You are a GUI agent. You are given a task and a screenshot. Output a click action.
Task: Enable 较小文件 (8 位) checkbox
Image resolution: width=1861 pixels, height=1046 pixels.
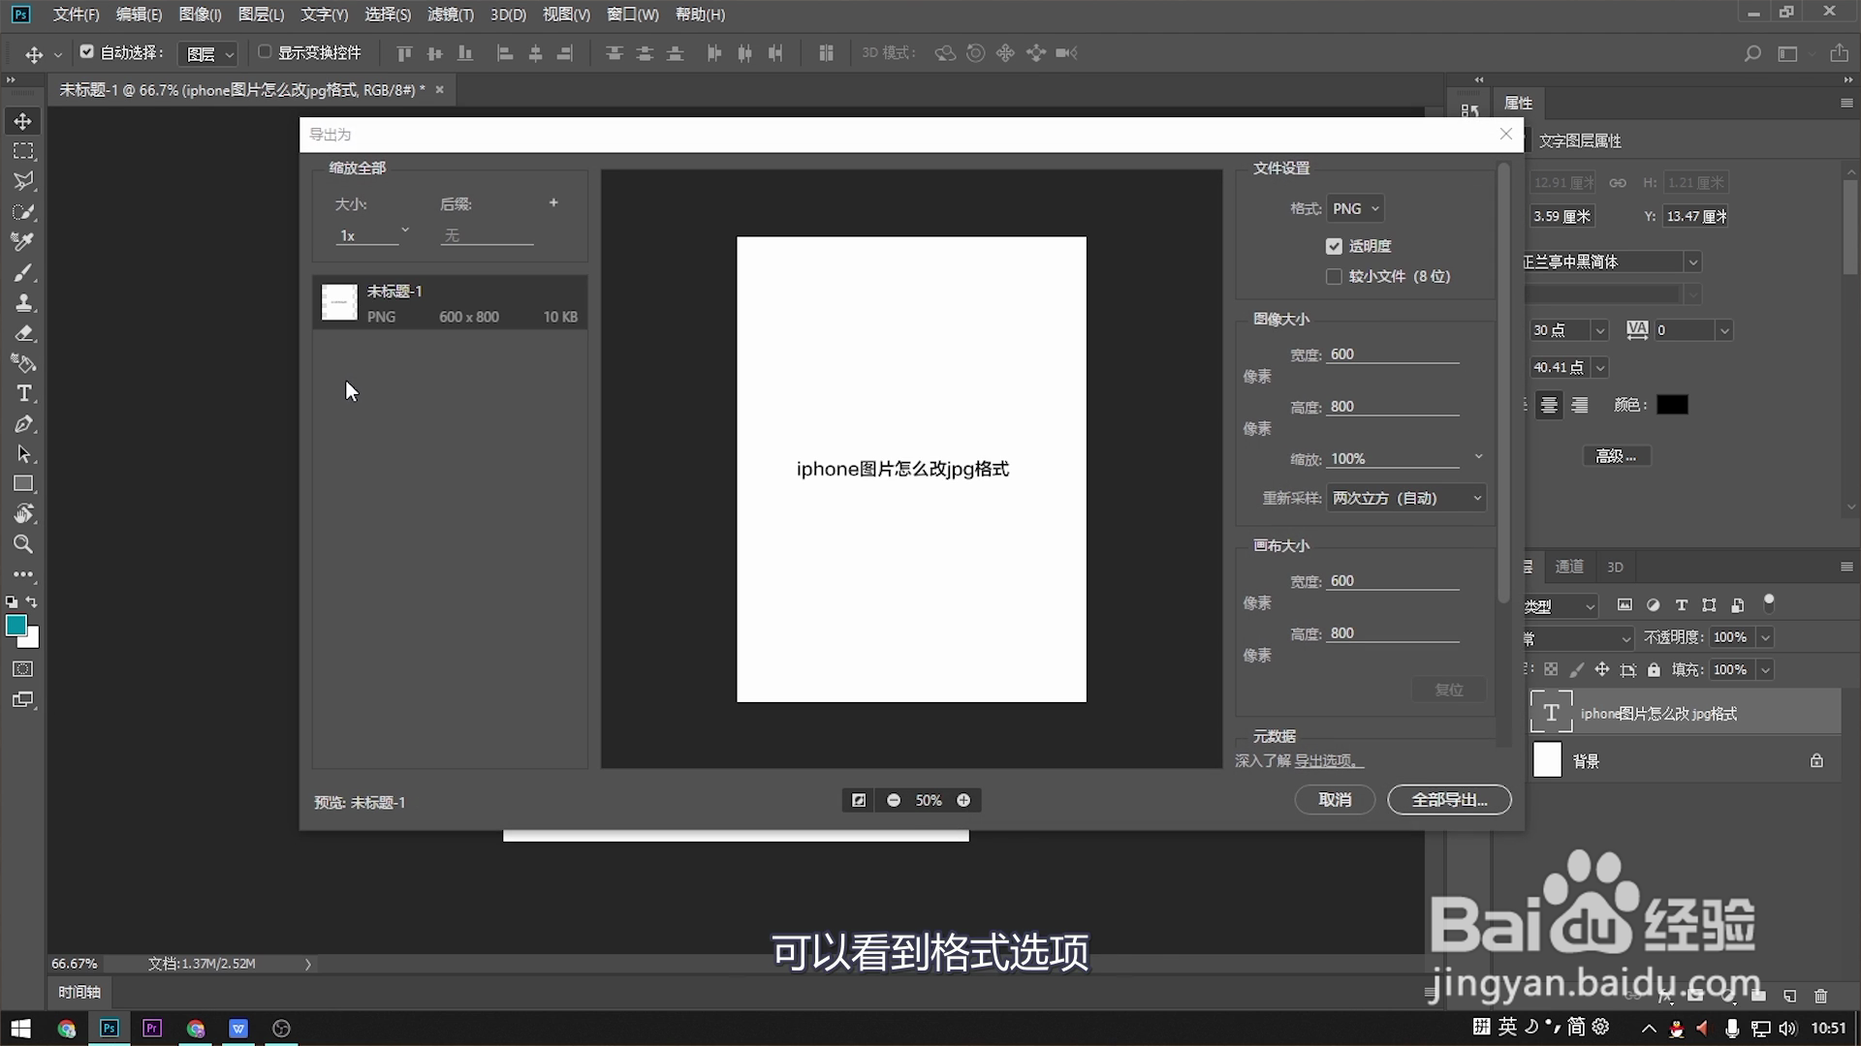point(1334,276)
